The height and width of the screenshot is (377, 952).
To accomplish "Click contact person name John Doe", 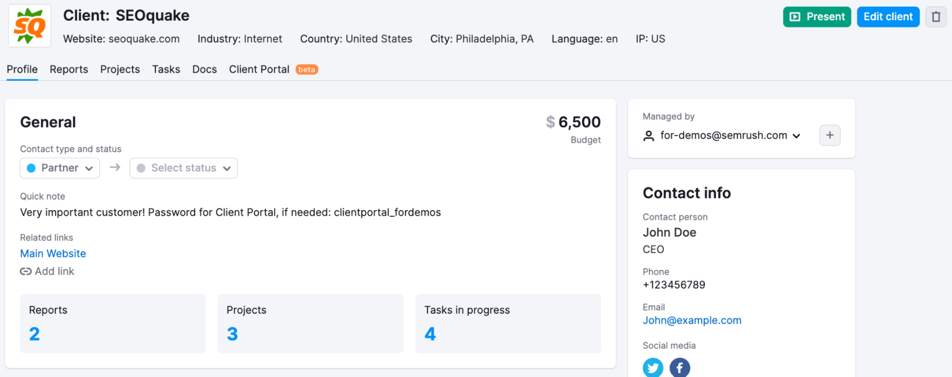I will pyautogui.click(x=670, y=232).
